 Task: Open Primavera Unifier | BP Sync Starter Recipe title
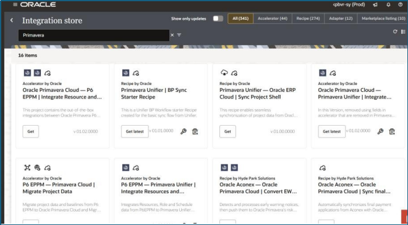154,94
